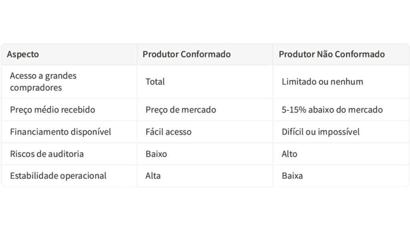
Task: Click the 'Fácil acesso' cell
Action: 169,131
